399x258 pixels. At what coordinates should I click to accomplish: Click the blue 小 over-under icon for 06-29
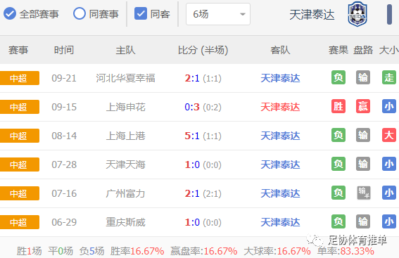[x=389, y=221]
